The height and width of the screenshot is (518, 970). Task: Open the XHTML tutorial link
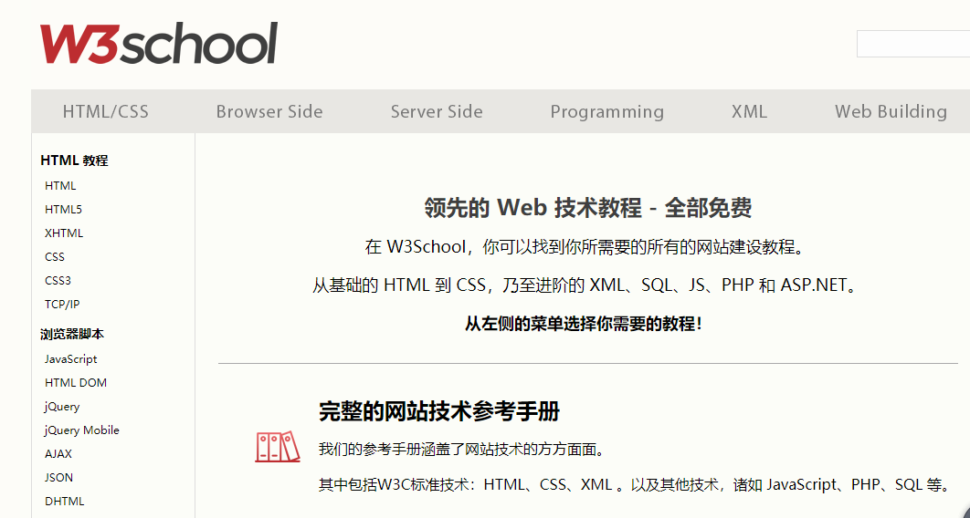coord(64,233)
